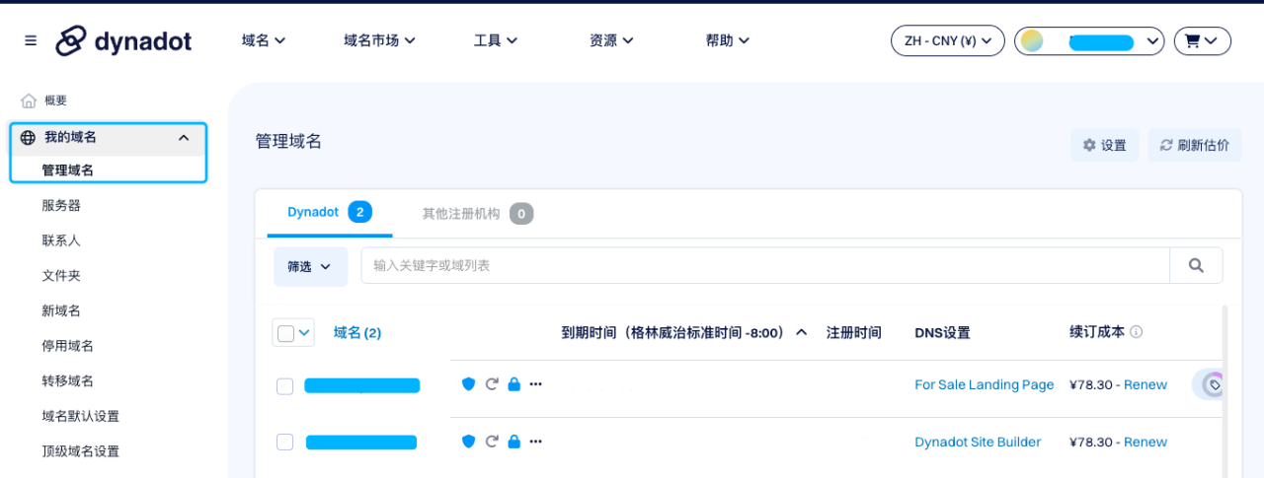Open the ZH - CNY (¥) selector

tap(948, 40)
